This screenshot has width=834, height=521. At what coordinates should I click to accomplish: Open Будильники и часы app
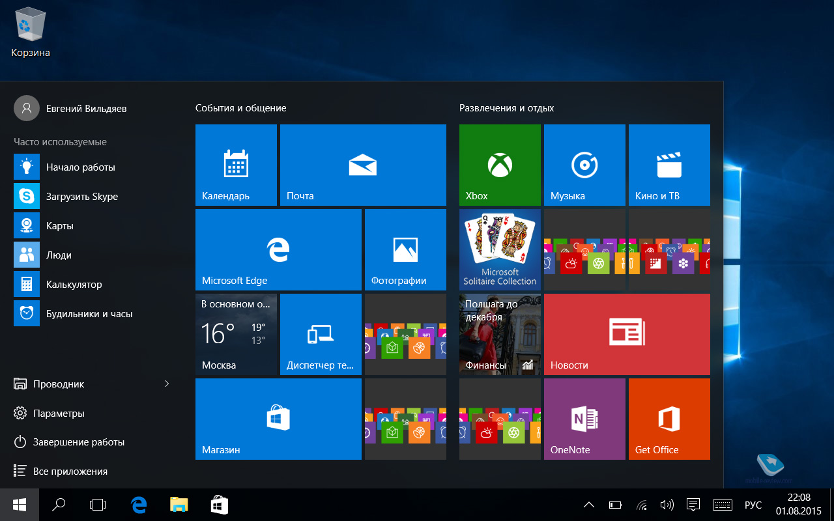pyautogui.click(x=91, y=314)
